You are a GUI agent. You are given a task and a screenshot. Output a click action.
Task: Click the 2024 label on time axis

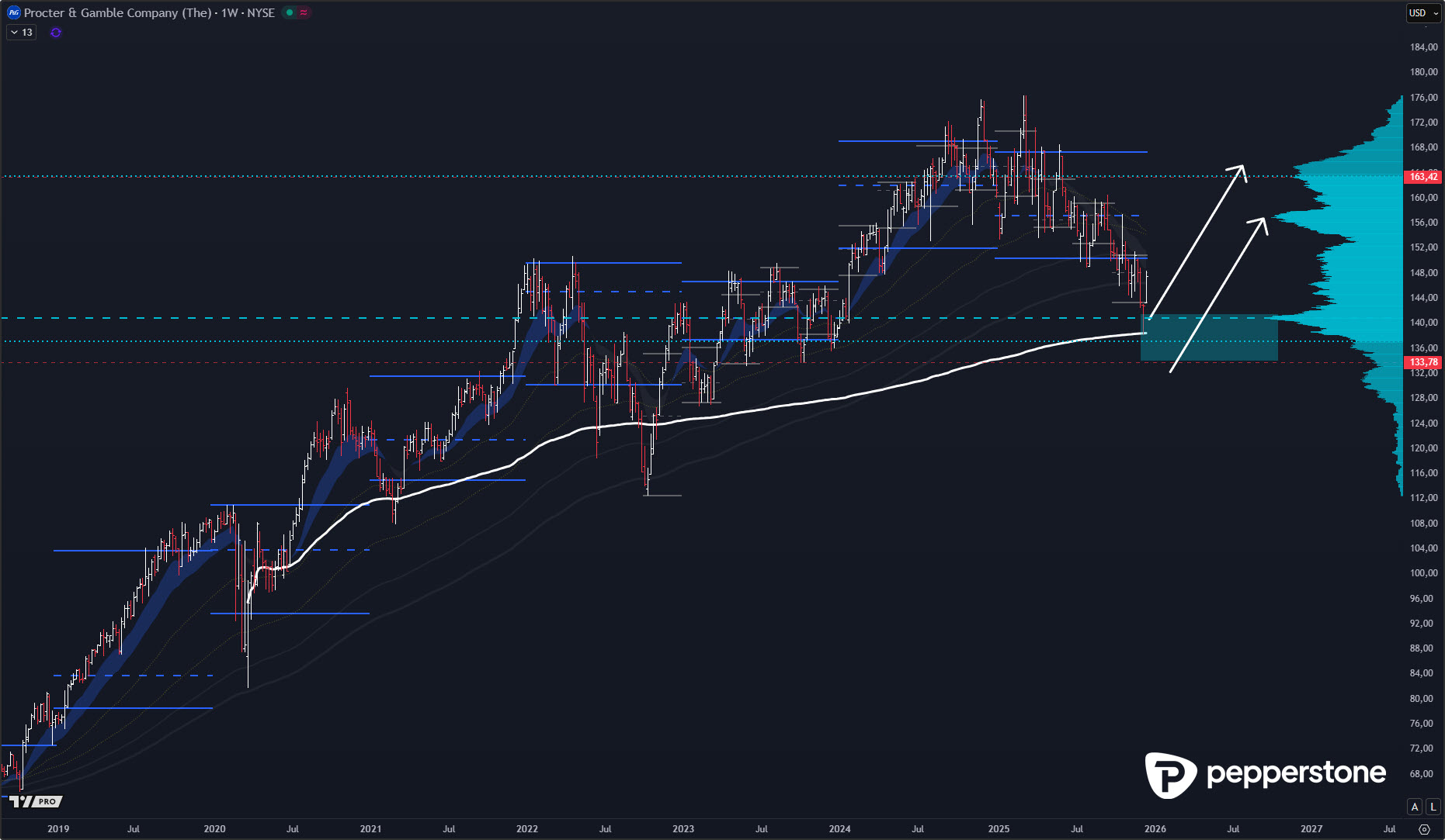[839, 828]
